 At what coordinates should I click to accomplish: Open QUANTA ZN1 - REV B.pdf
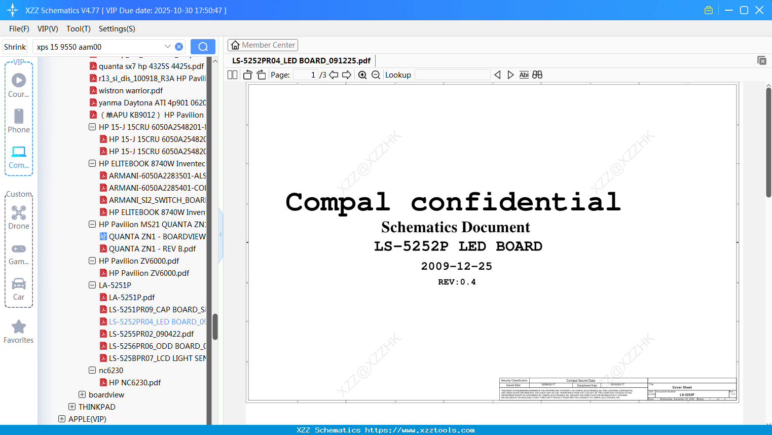tap(152, 248)
